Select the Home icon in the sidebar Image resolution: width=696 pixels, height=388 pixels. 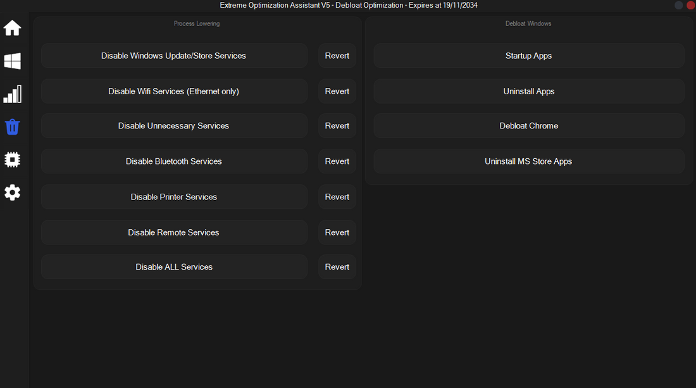click(13, 28)
